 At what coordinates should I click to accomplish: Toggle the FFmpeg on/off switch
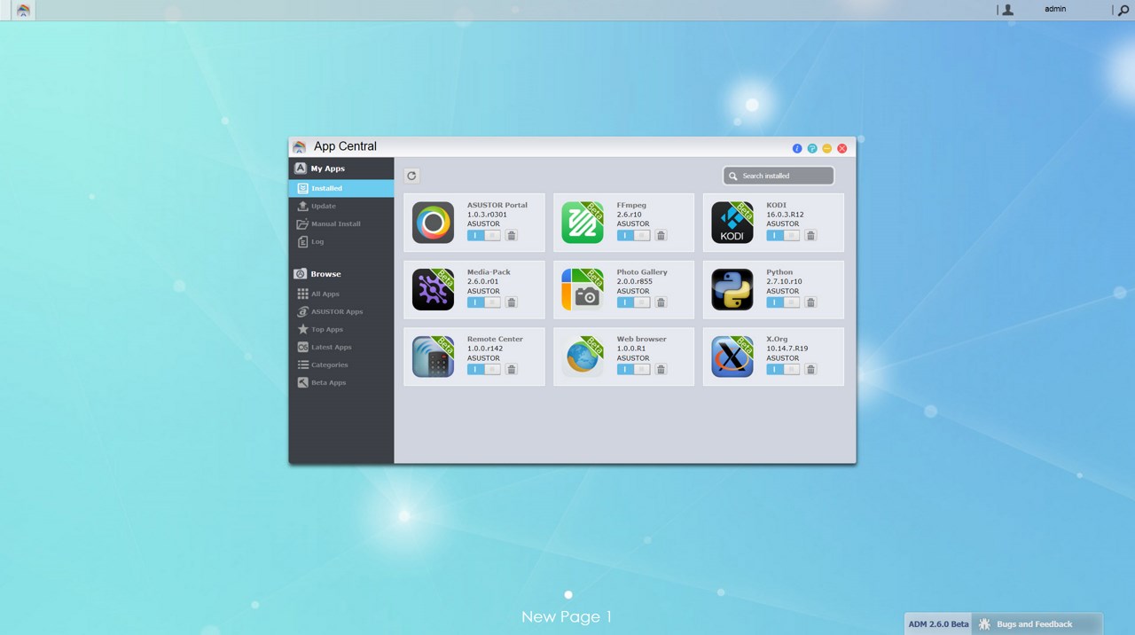tap(633, 236)
